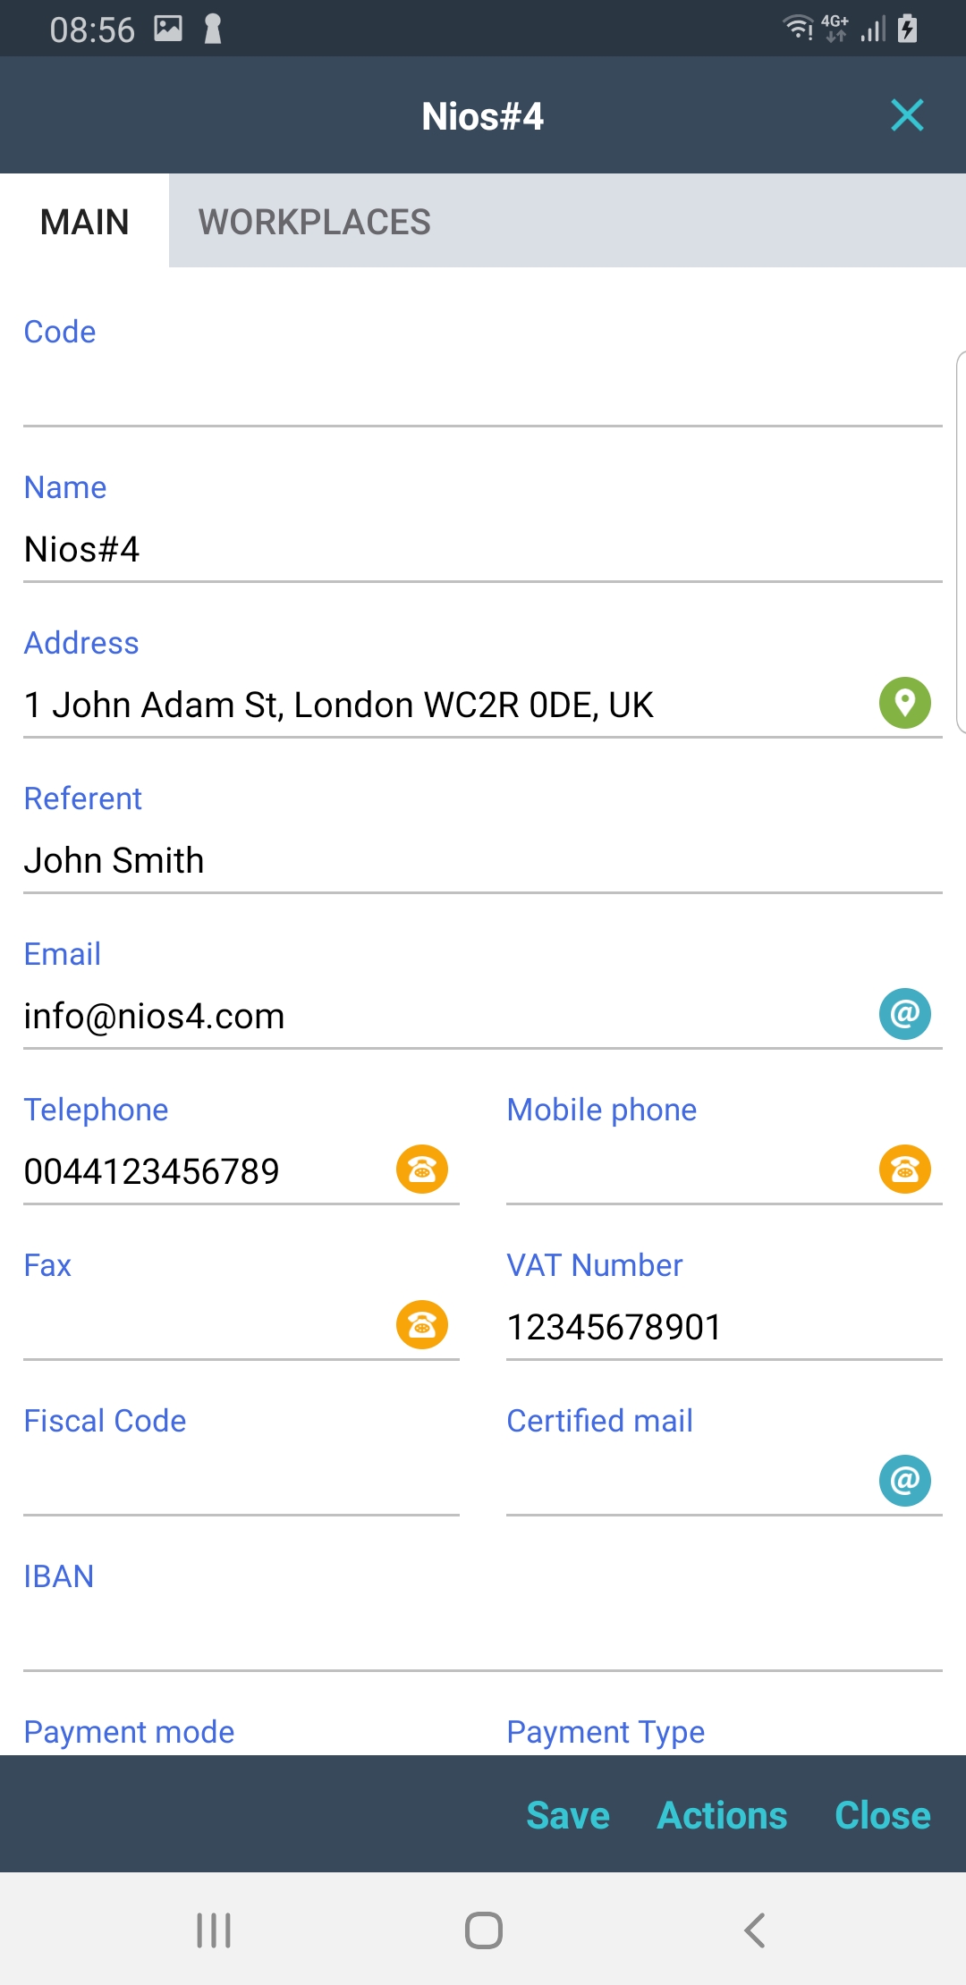The width and height of the screenshot is (966, 1985).
Task: Open the Actions menu
Action: 722,1816
